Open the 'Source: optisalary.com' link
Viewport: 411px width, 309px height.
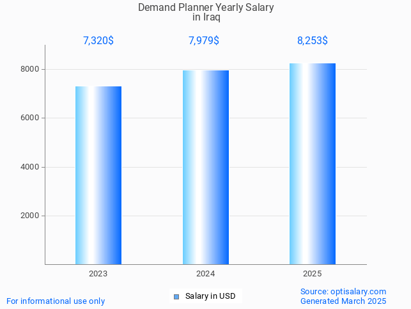[343, 291]
